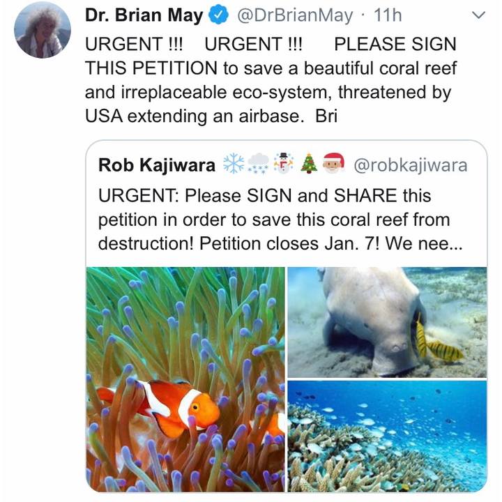The height and width of the screenshot is (502, 502).
Task: Open the Dr. Brian May display name
Action: (144, 16)
